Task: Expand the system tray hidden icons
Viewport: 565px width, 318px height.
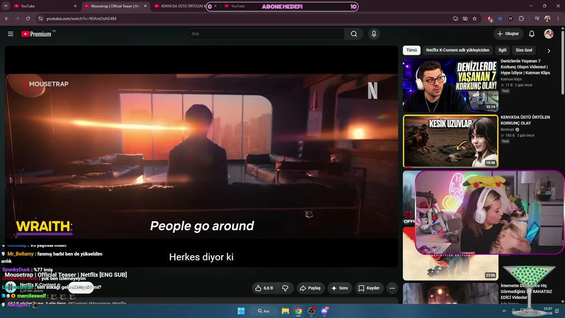Action: coord(504,311)
